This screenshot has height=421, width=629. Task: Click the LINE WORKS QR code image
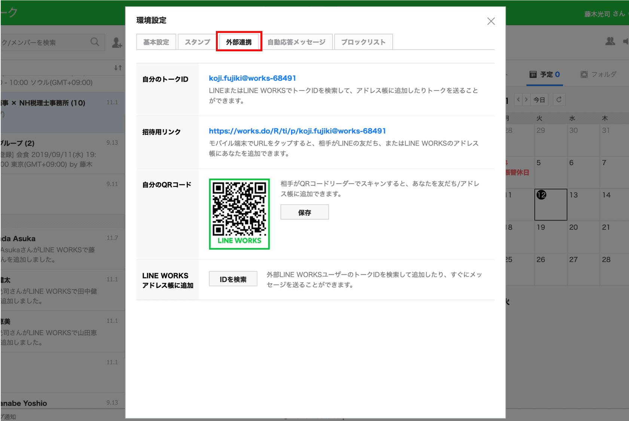239,214
